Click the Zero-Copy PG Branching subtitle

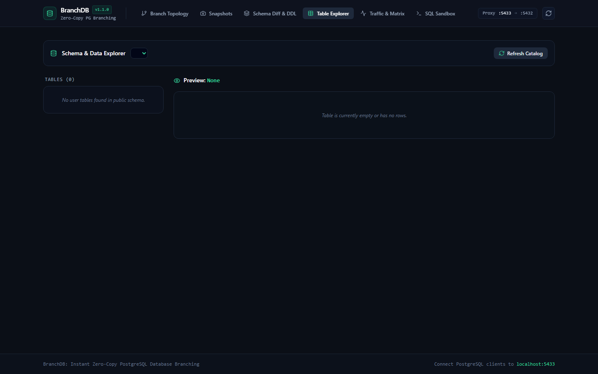tap(88, 18)
